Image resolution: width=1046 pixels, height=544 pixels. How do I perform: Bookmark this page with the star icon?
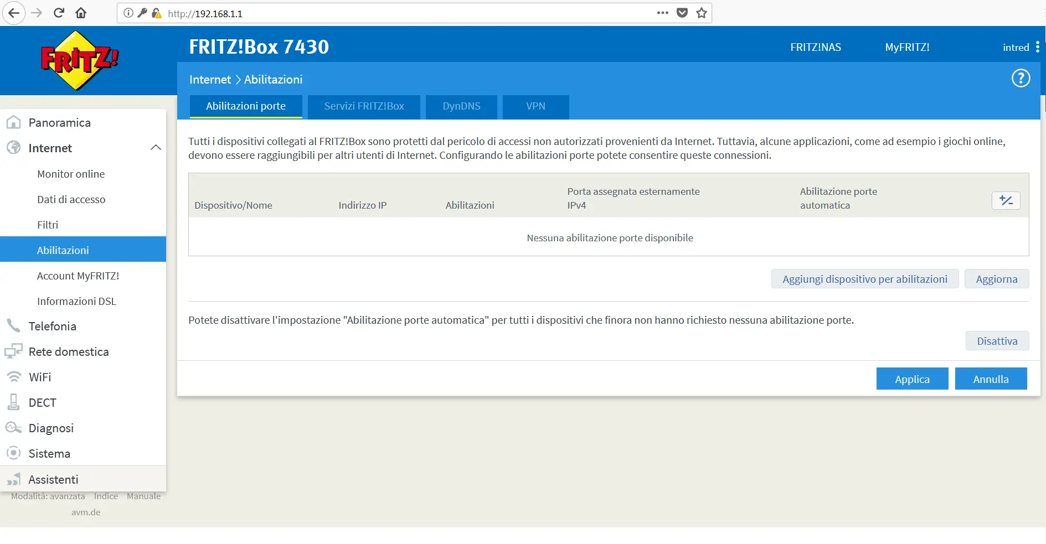tap(702, 13)
